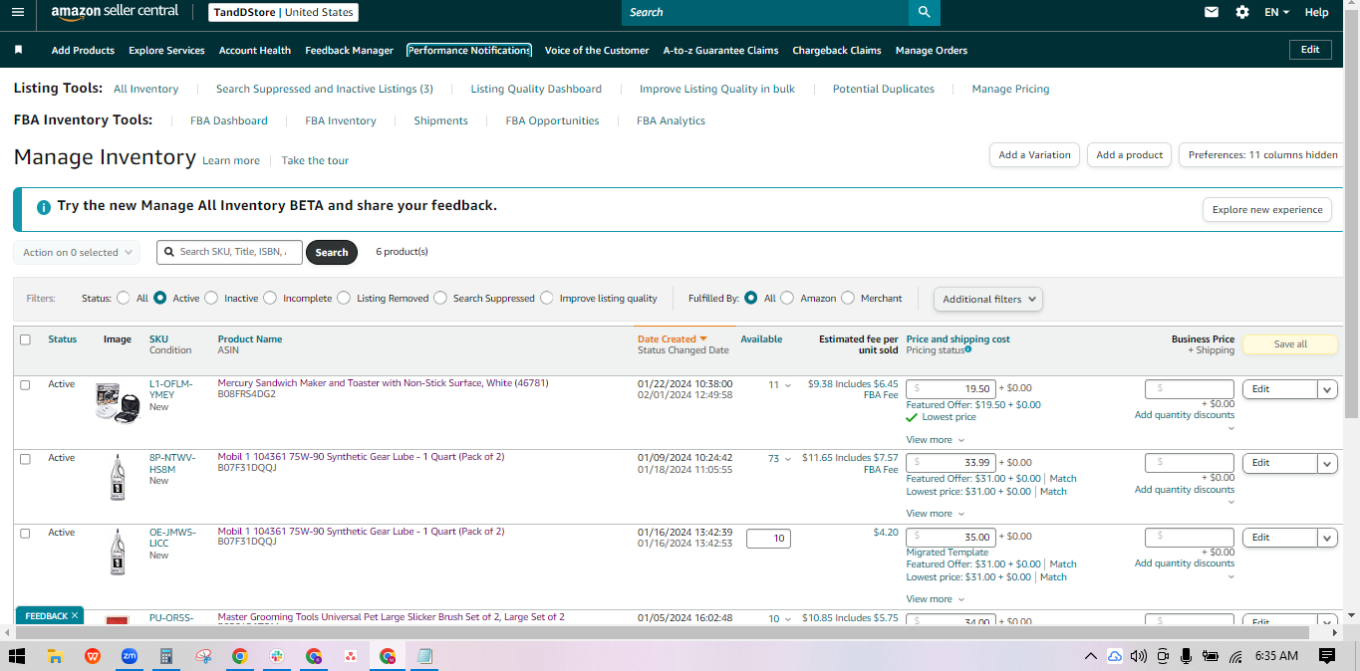
Task: Click the OneDrive cloud tray icon
Action: (1114, 656)
